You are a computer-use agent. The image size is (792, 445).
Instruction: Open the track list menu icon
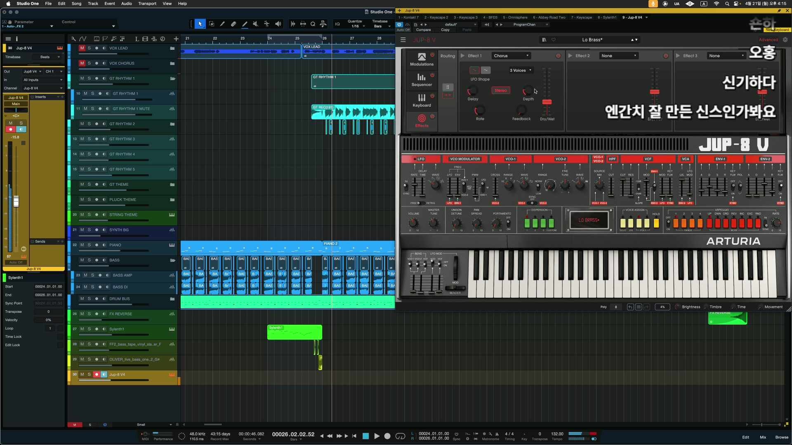tap(8, 39)
